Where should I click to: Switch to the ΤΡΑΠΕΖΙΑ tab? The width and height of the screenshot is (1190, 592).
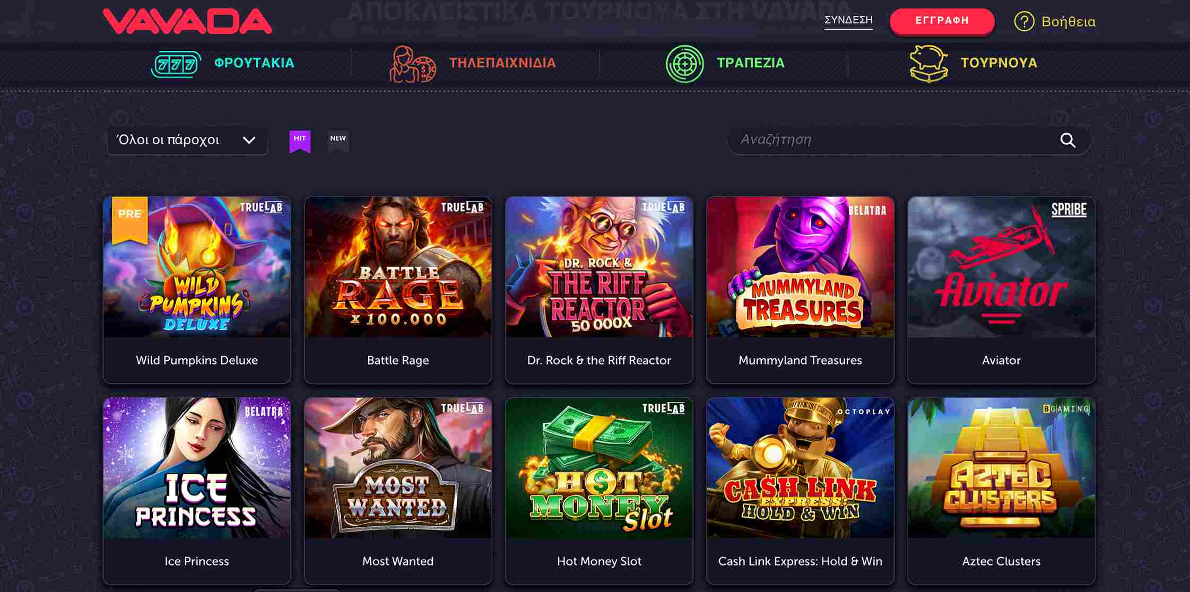point(750,63)
